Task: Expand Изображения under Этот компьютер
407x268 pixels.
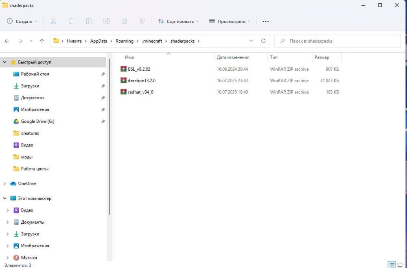Action: point(7,246)
